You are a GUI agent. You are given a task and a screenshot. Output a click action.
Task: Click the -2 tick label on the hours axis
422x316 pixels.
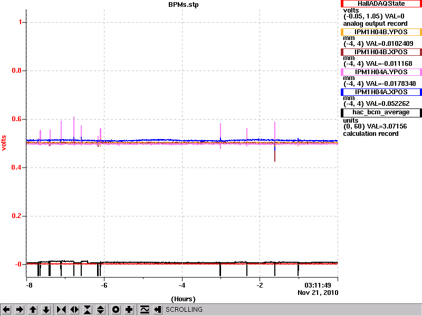(260, 285)
